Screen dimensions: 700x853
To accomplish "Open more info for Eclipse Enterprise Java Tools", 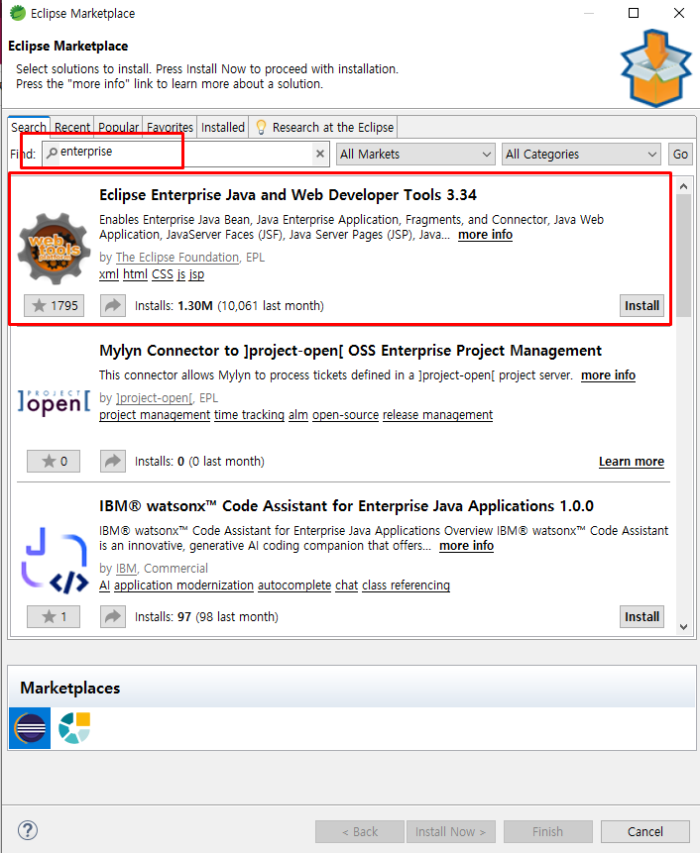I will (485, 235).
